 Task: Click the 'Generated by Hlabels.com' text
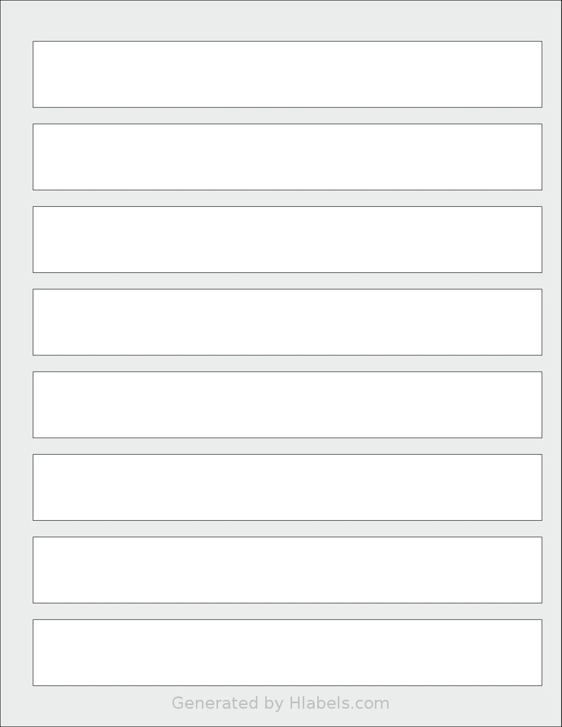pos(281,704)
